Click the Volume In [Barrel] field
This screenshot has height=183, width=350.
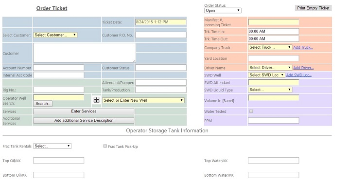pos(273,98)
